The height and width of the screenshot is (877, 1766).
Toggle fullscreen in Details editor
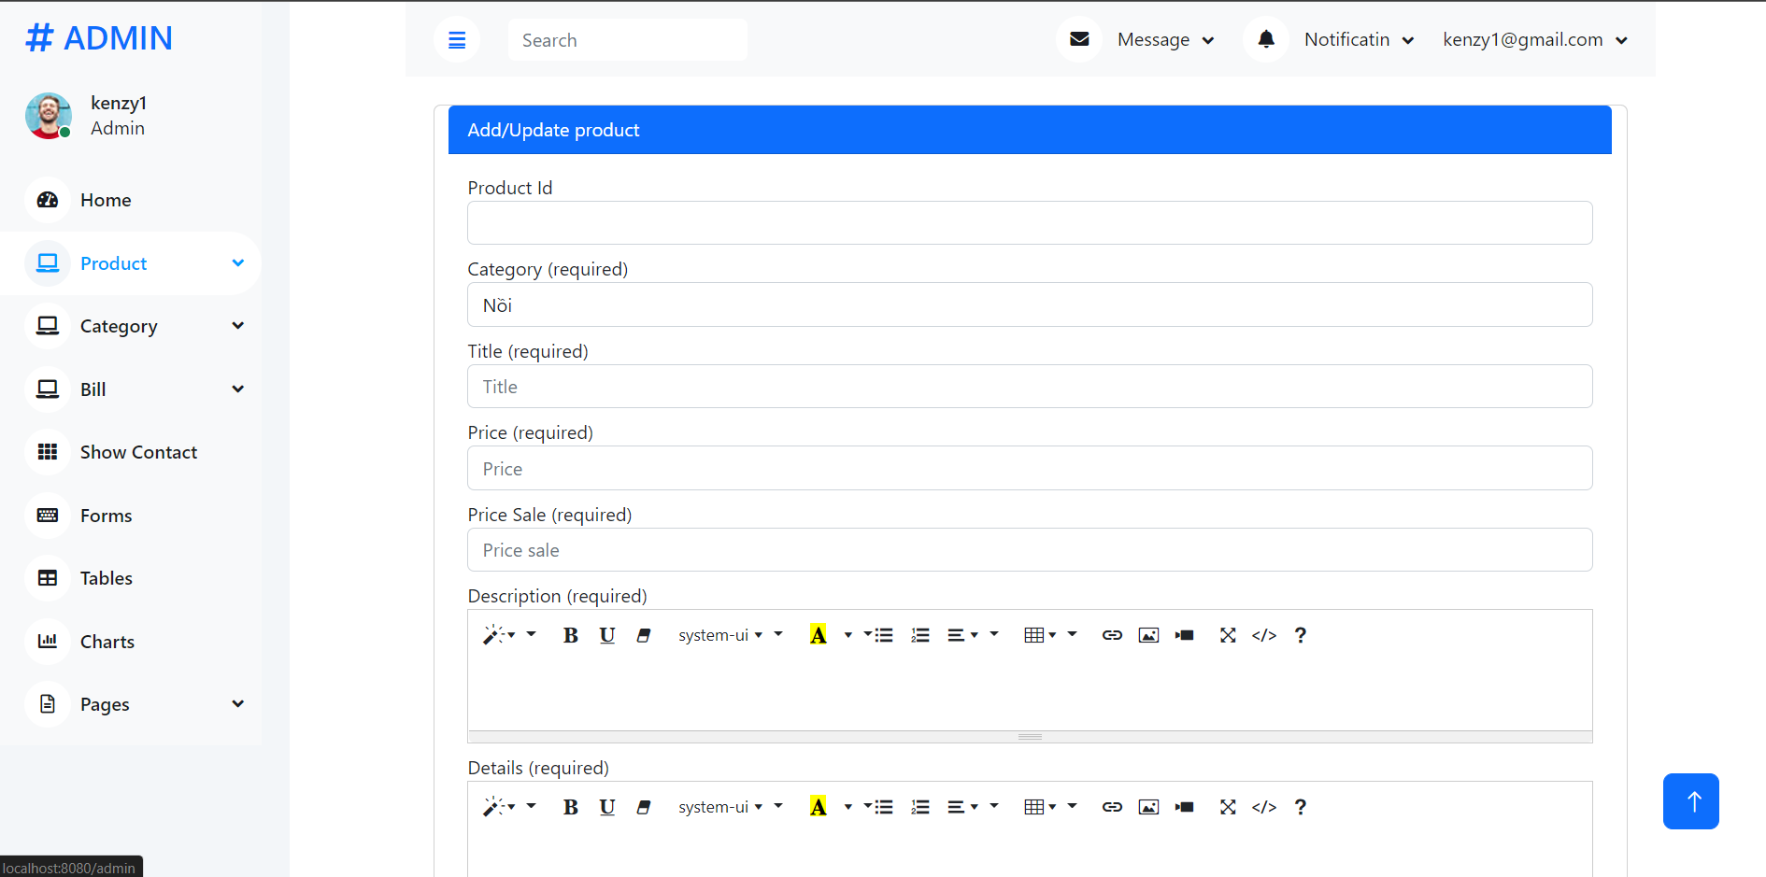click(x=1228, y=807)
